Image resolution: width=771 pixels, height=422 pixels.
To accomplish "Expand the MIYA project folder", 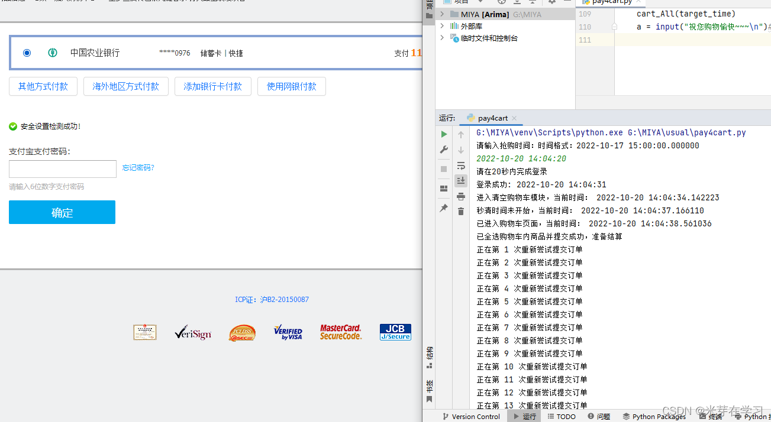I will pyautogui.click(x=442, y=14).
